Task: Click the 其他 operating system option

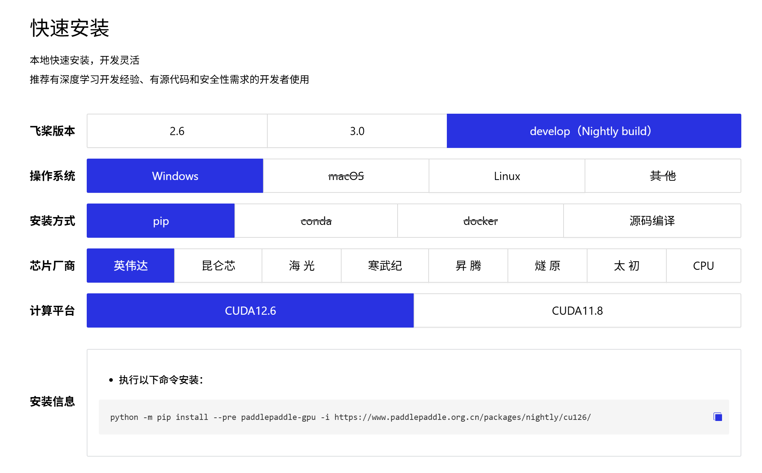Action: point(663,176)
